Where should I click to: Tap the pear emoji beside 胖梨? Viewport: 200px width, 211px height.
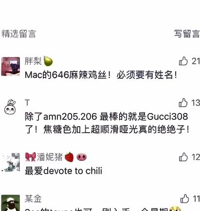48,61
